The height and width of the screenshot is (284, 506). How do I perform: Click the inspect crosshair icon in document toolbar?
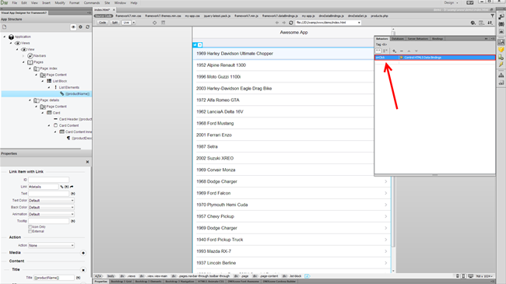(155, 23)
